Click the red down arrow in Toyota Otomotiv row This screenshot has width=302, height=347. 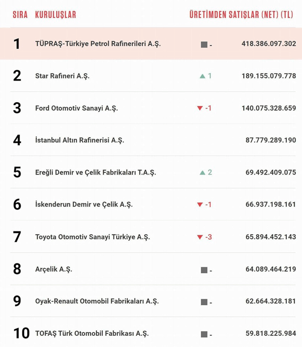[200, 237]
